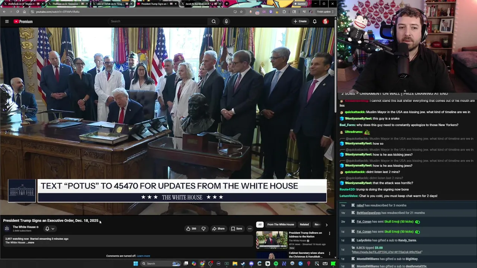Open the Create menu on YouTube
The height and width of the screenshot is (268, 477).
[300, 21]
